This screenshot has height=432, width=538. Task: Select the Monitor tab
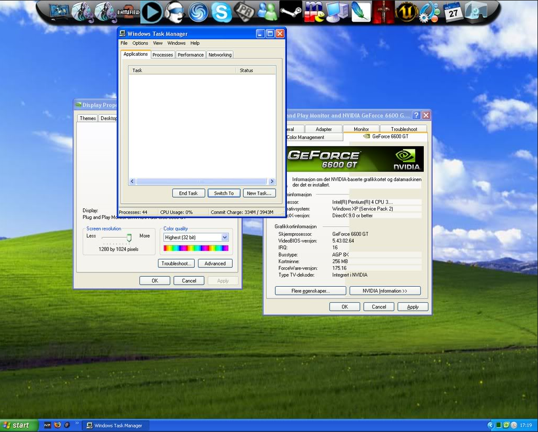point(361,129)
